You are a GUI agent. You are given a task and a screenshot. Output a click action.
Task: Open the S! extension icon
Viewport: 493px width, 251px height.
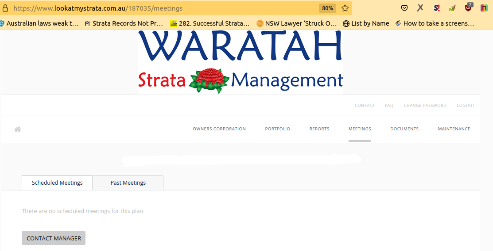click(x=436, y=8)
